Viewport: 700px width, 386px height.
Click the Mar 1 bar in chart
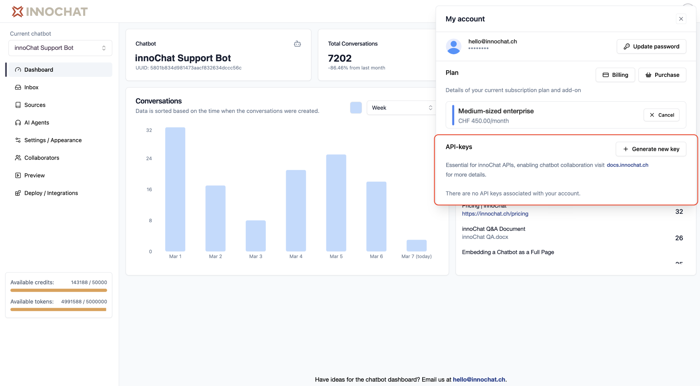[x=175, y=189]
